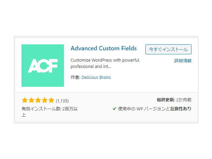Click the ACF plugin logo thumbnail
The image size is (212, 159).
click(43, 66)
